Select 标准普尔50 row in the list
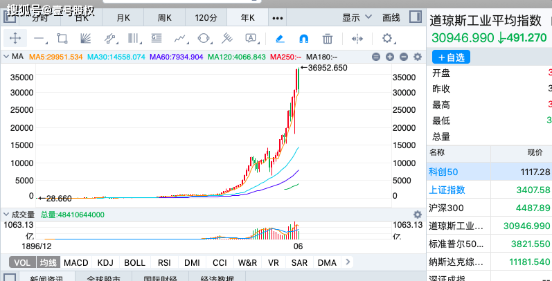 (489, 244)
